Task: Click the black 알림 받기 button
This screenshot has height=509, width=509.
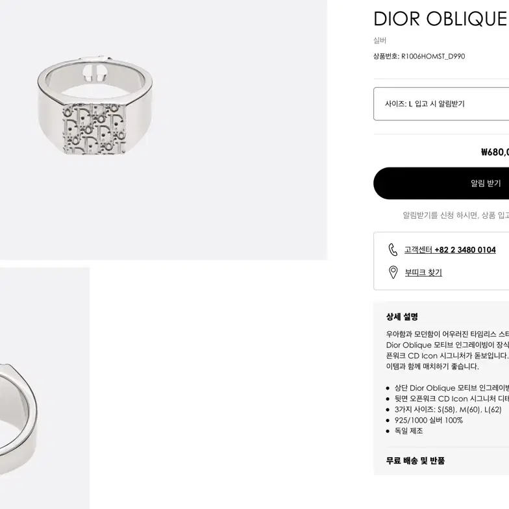Action: pyautogui.click(x=441, y=183)
